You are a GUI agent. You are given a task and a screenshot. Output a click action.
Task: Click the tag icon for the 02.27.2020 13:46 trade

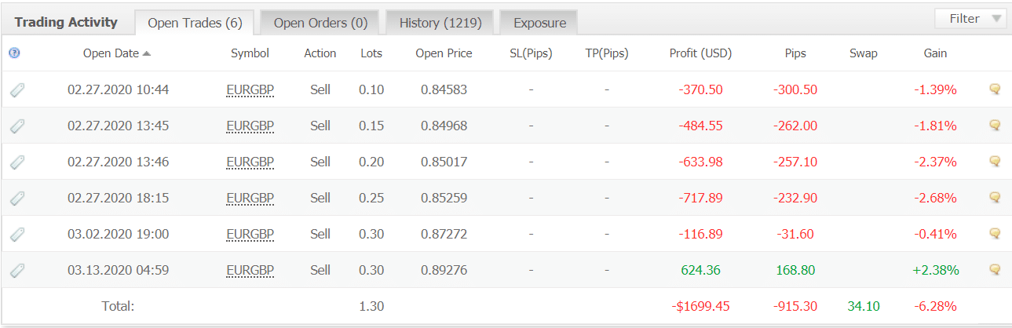tap(17, 162)
